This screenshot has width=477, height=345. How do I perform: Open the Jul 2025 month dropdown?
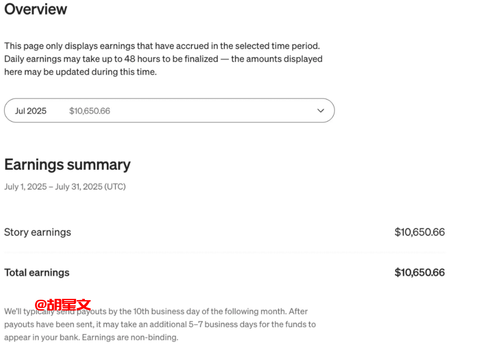(31, 111)
